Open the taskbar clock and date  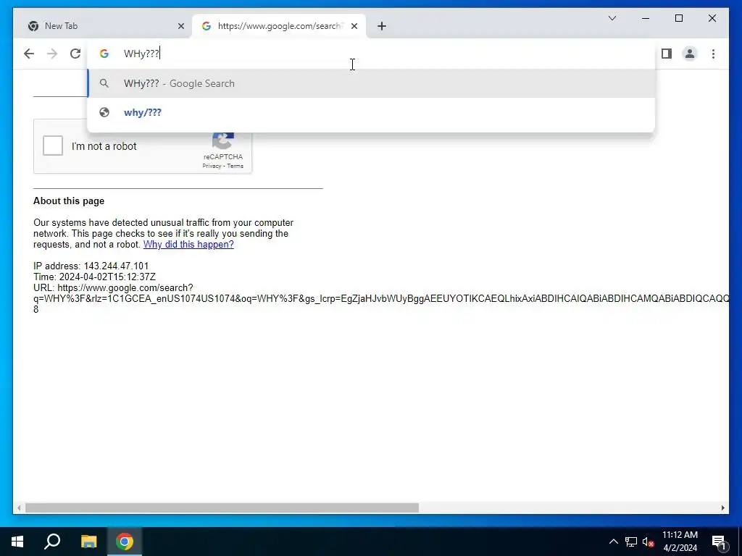(x=680, y=542)
